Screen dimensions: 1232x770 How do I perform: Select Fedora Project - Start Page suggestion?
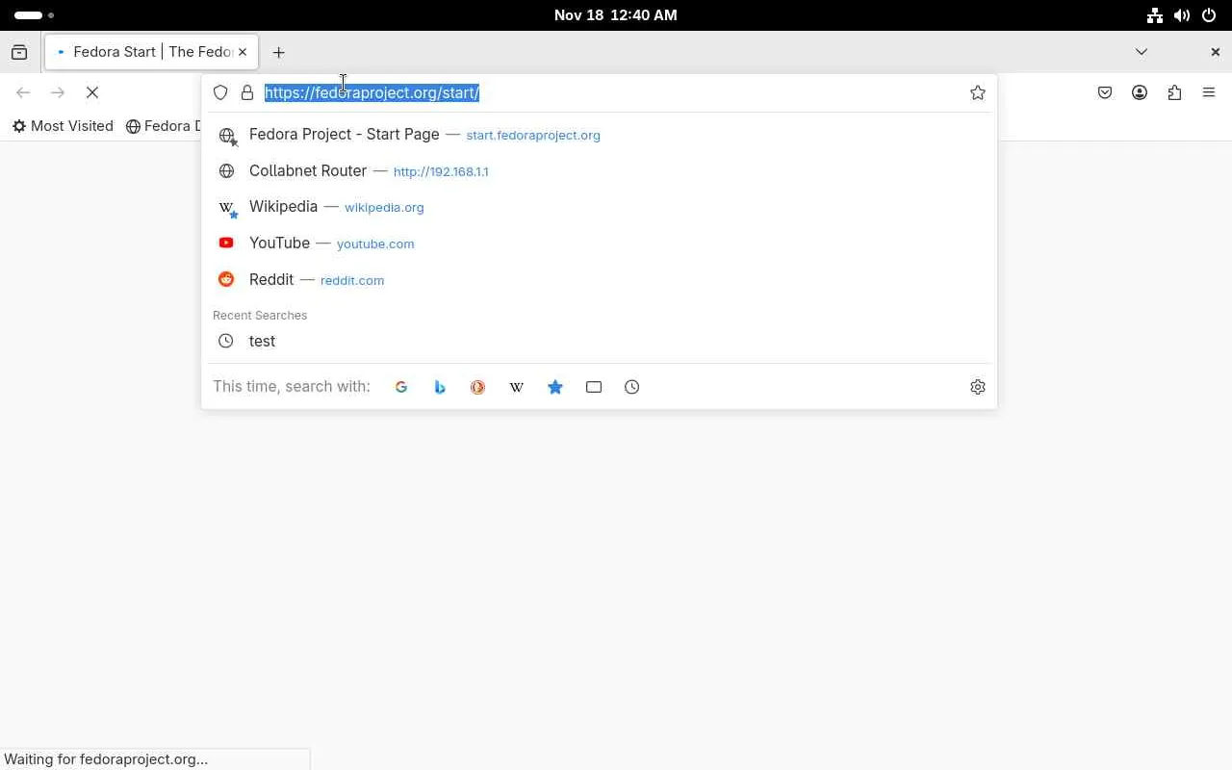coord(599,135)
